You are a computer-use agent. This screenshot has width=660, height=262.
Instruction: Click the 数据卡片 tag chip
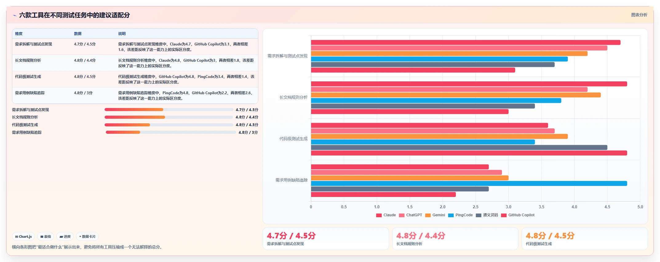[87, 237]
